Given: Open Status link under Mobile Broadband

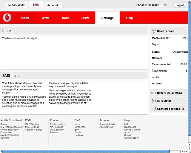Looking at the screenshot, I should [x=4, y=124].
